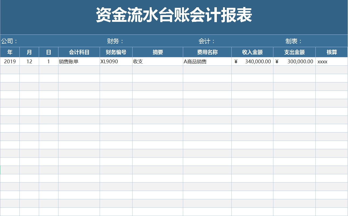Viewport: 348px width, 216px height.
Task: Select the XL9090 cell
Action: coord(116,61)
